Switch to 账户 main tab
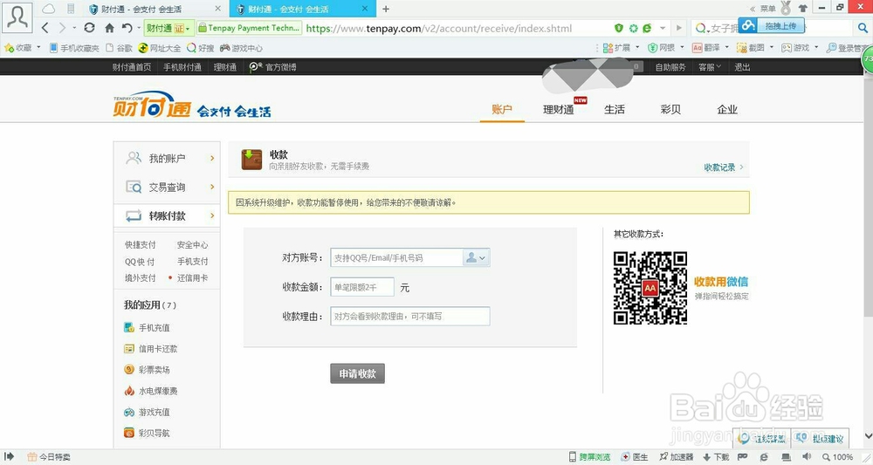 tap(502, 109)
